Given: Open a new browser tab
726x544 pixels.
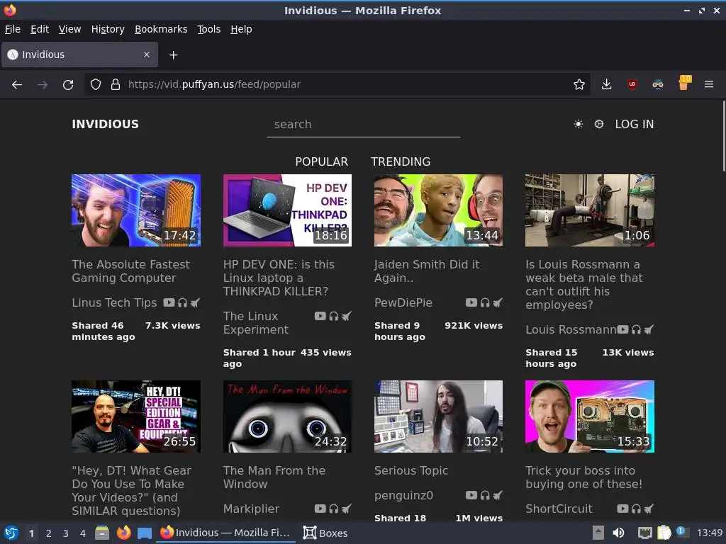Looking at the screenshot, I should coord(173,55).
